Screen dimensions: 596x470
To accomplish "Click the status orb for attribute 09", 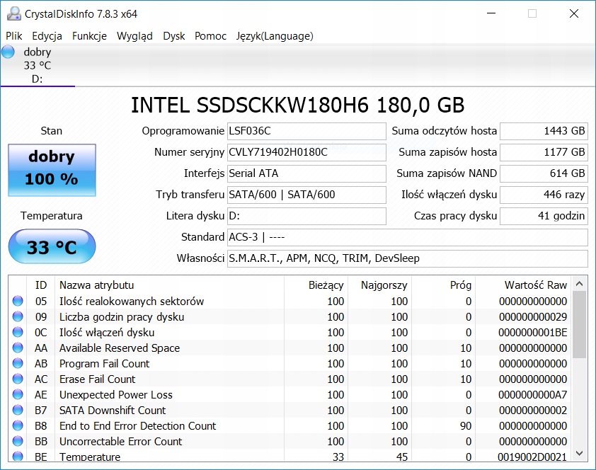I will point(18,316).
